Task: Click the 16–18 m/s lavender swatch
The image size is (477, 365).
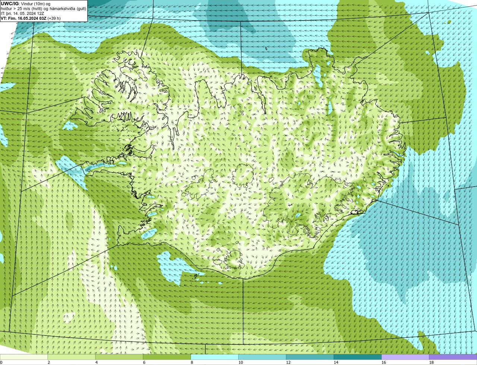Action: pos(405,357)
